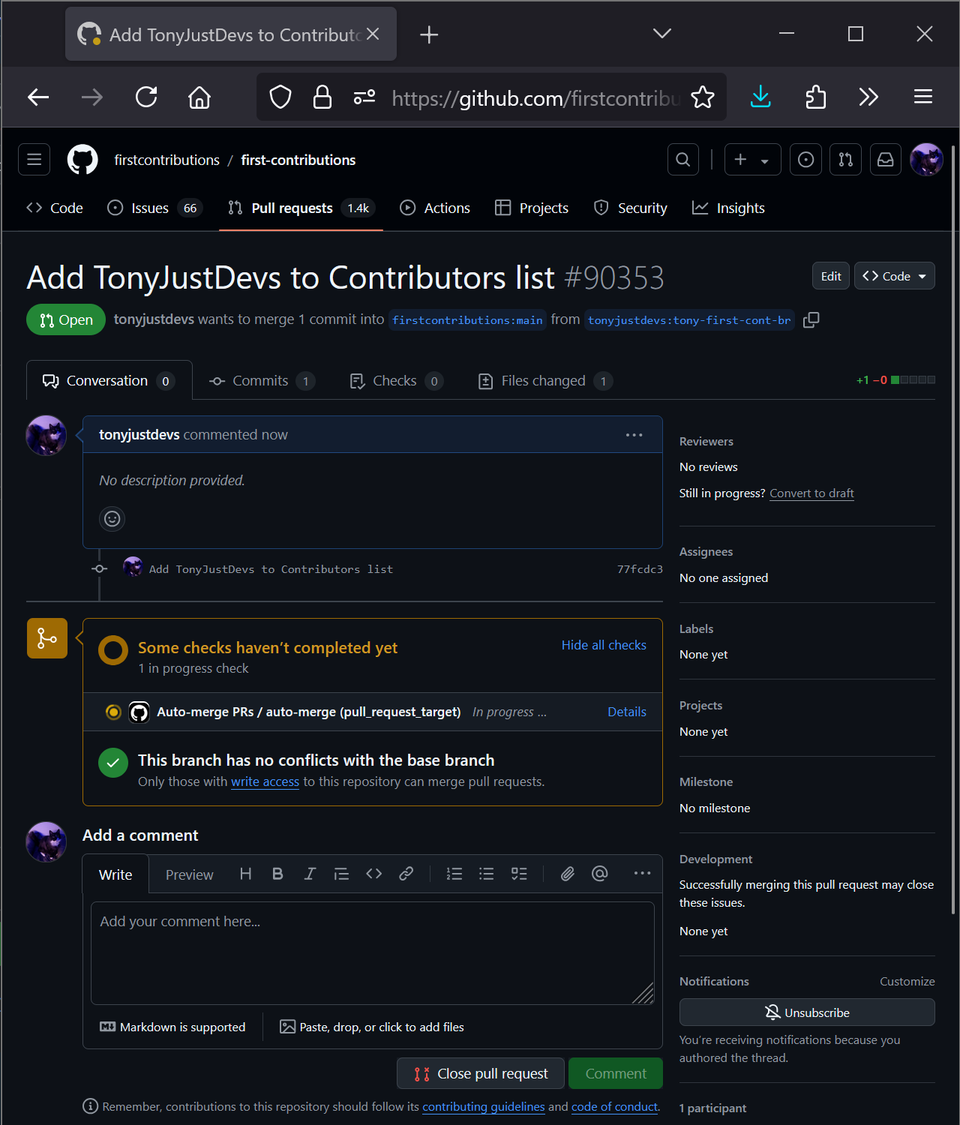
Task: Open the write access link
Action: pyautogui.click(x=265, y=781)
